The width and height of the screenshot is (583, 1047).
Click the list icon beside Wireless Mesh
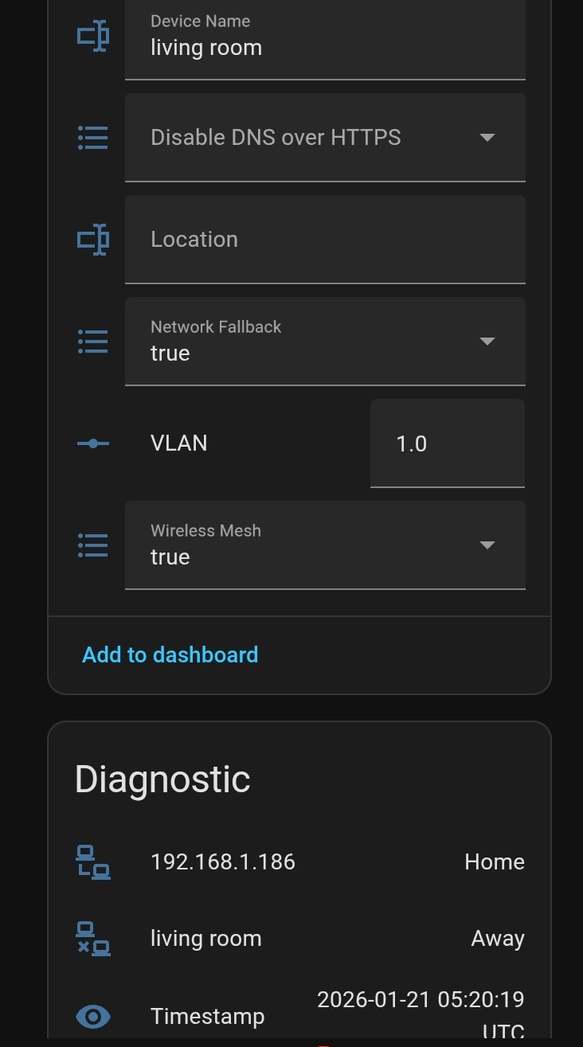tap(93, 545)
